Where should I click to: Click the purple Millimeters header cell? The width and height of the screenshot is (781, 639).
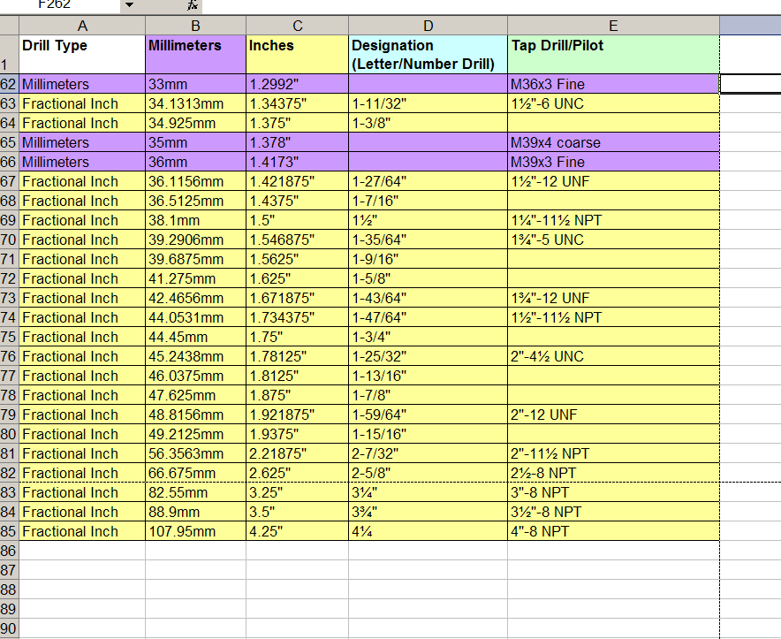(x=196, y=54)
